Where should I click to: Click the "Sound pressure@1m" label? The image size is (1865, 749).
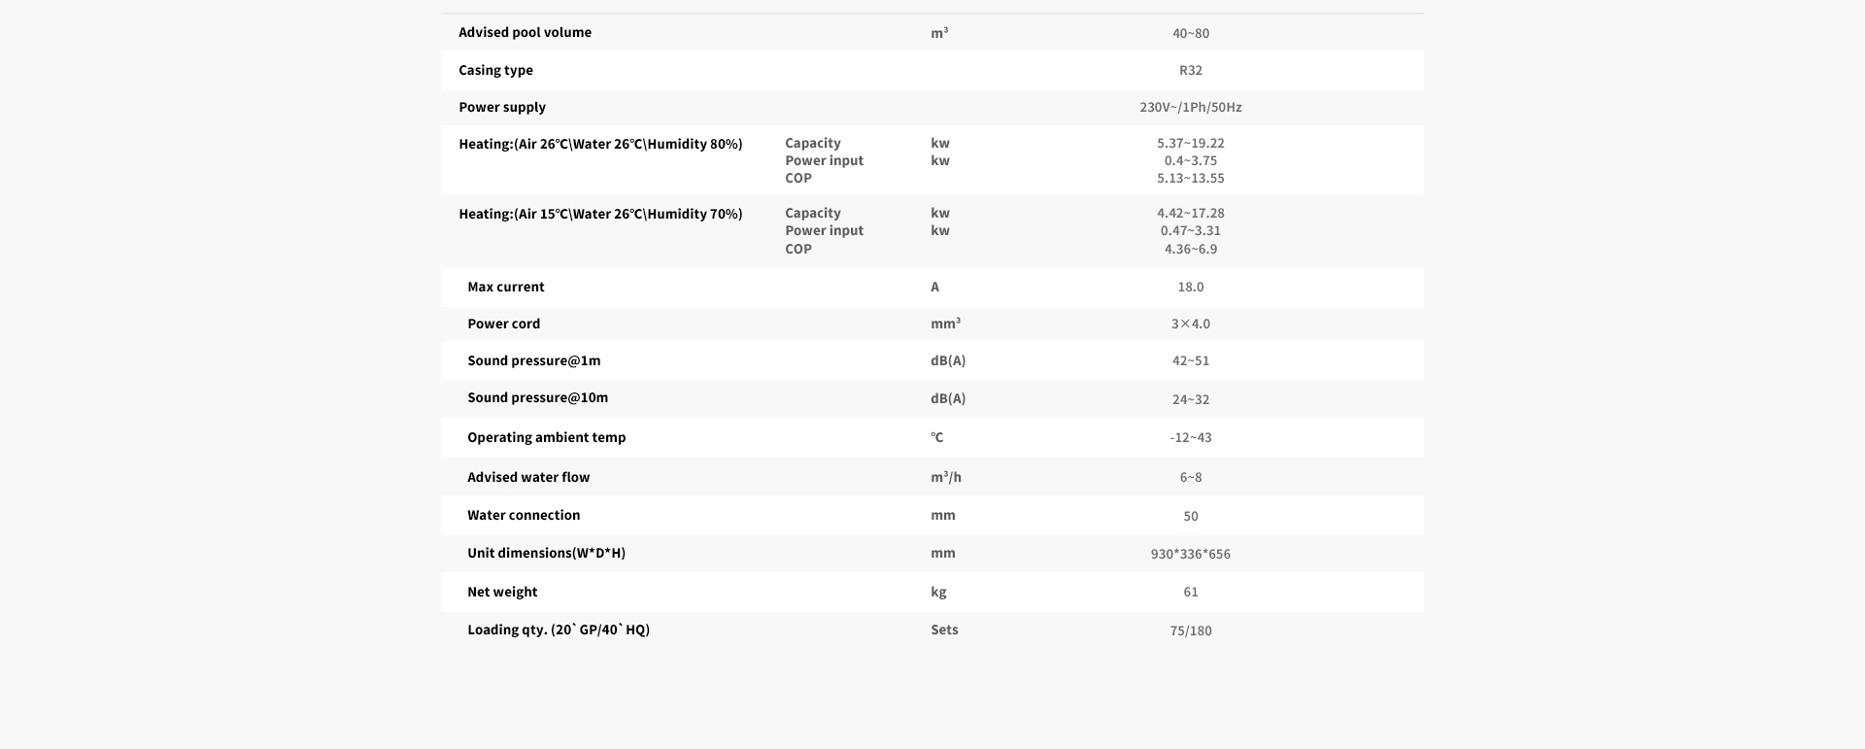click(x=533, y=360)
